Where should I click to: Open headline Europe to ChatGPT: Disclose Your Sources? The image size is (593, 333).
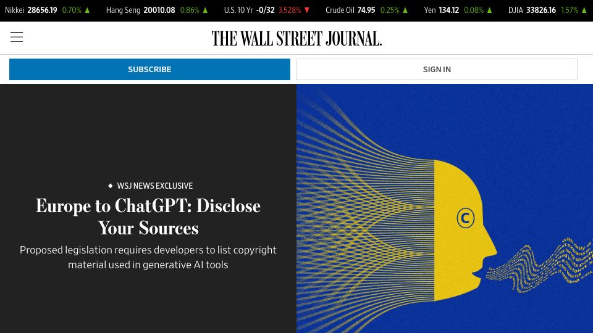click(x=148, y=216)
